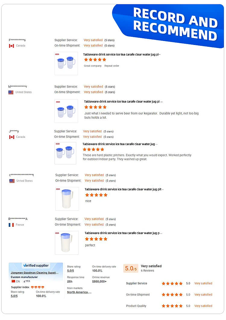This screenshot has width=226, height=320.
Task: Open Jiangmen Goodman Cleaning Supplies store link
Action: pos(35,272)
